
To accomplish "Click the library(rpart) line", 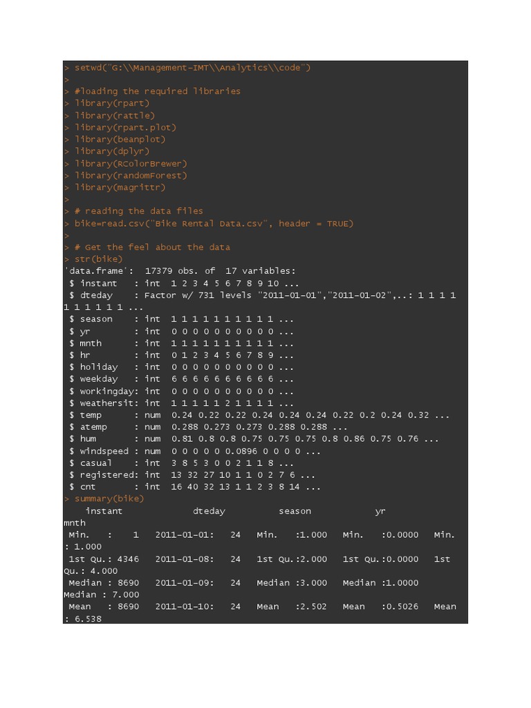I will [112, 103].
